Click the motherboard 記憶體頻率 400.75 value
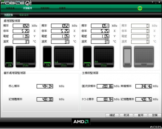 click(144, 99)
